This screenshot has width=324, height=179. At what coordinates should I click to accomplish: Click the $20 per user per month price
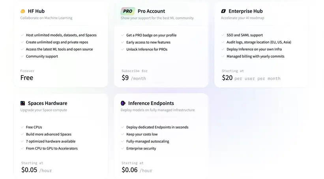pyautogui.click(x=251, y=78)
